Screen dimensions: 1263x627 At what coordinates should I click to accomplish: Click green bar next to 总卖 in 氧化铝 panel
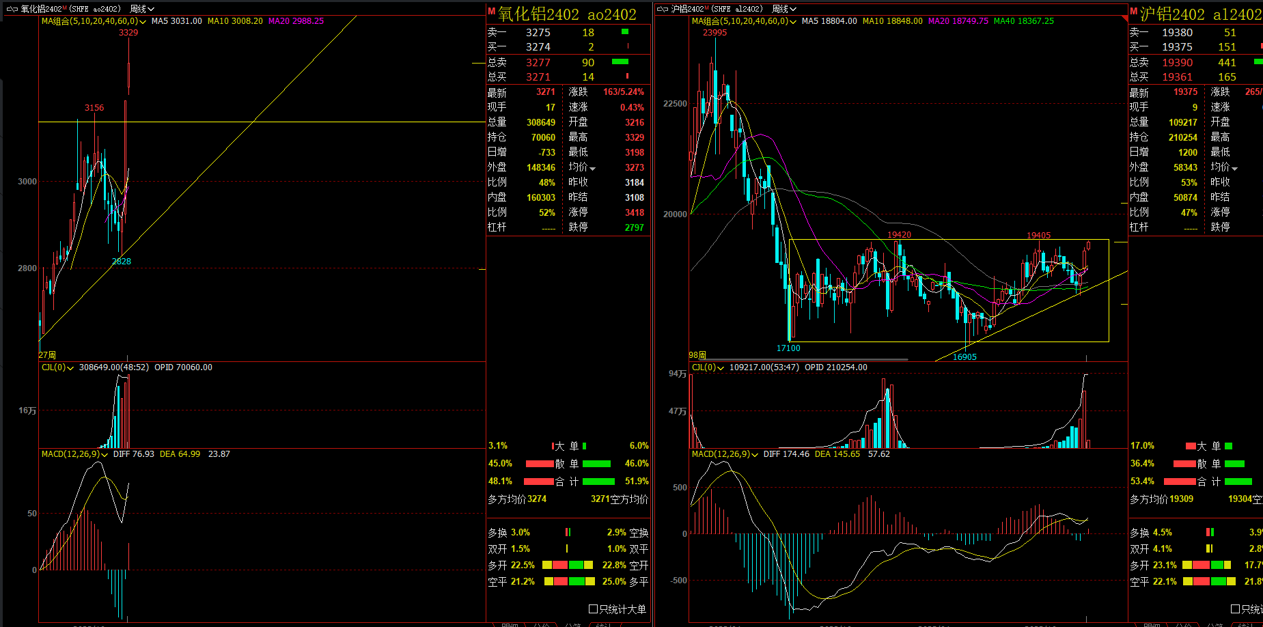(x=620, y=62)
